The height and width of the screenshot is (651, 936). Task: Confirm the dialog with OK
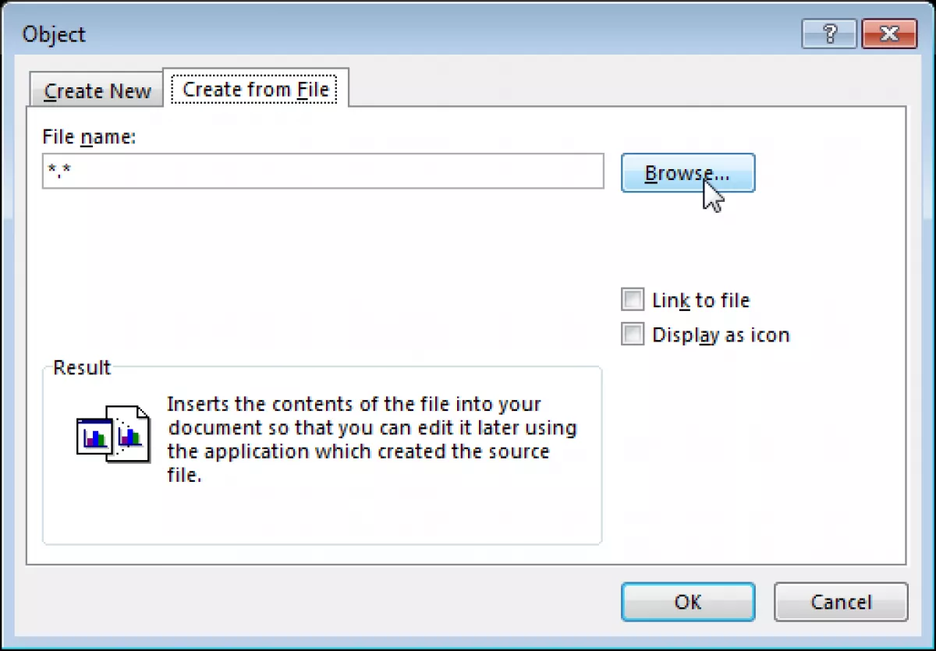point(688,602)
